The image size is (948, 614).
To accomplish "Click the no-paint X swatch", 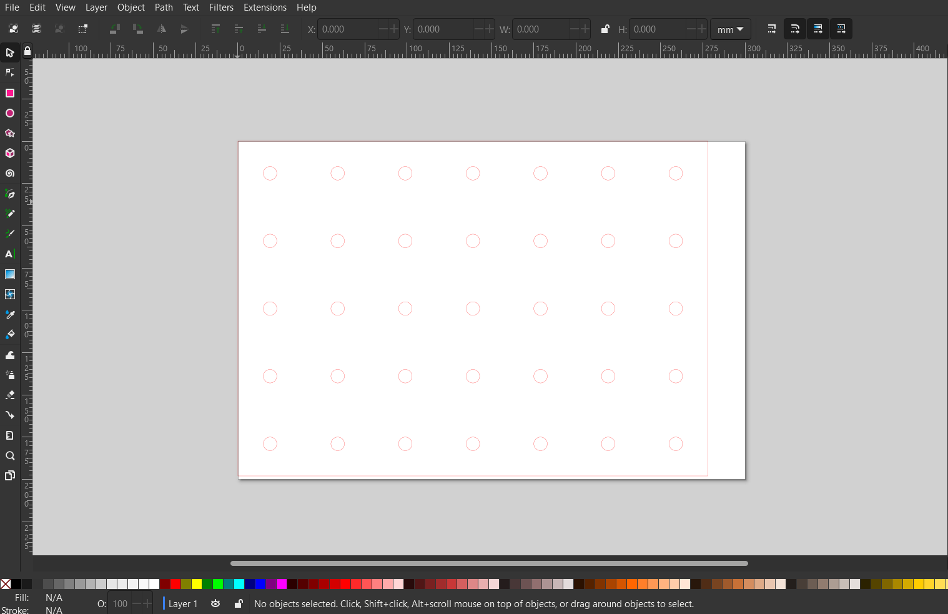I will point(6,584).
